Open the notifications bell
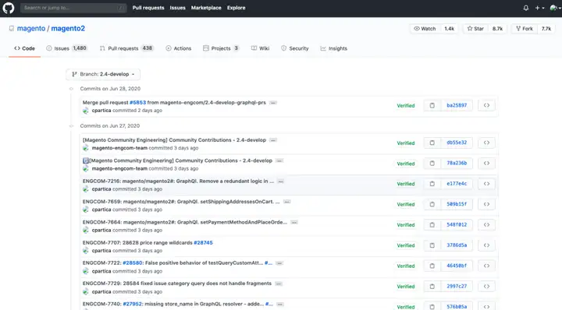 pos(526,8)
